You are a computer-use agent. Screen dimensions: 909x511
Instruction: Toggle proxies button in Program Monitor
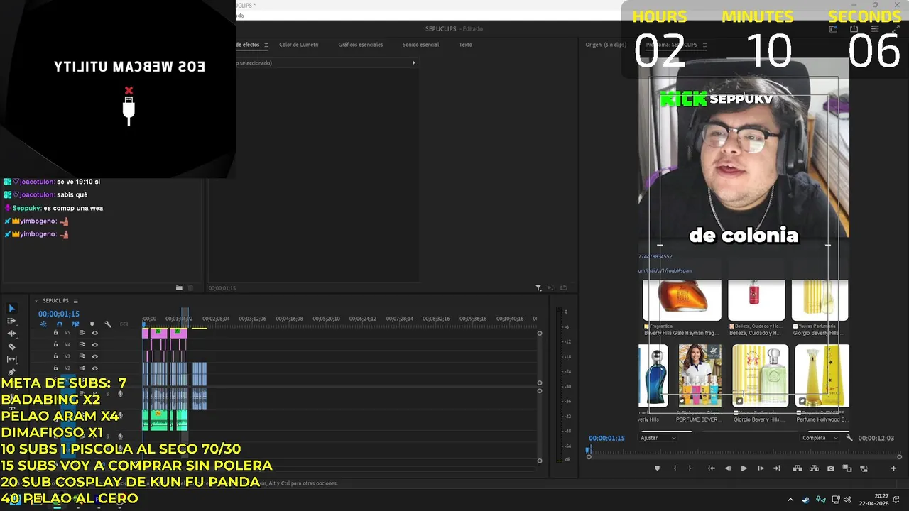click(x=864, y=468)
